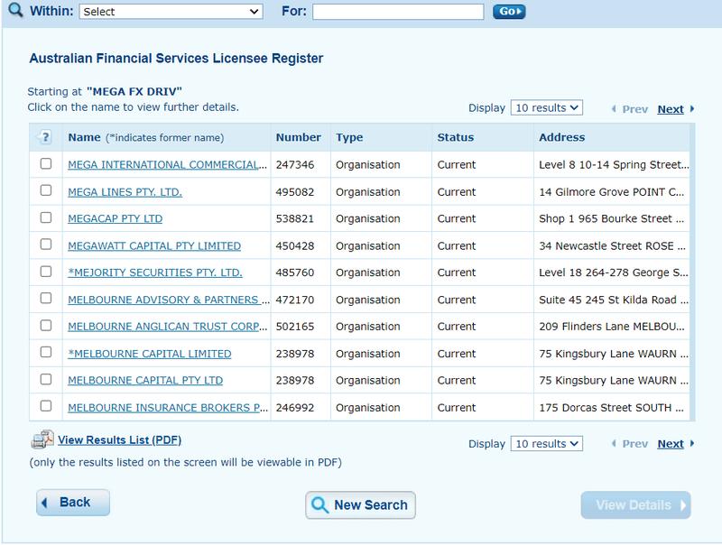Click the Australian Financial Services Licensee Register heading
The height and width of the screenshot is (545, 722).
pyautogui.click(x=176, y=59)
